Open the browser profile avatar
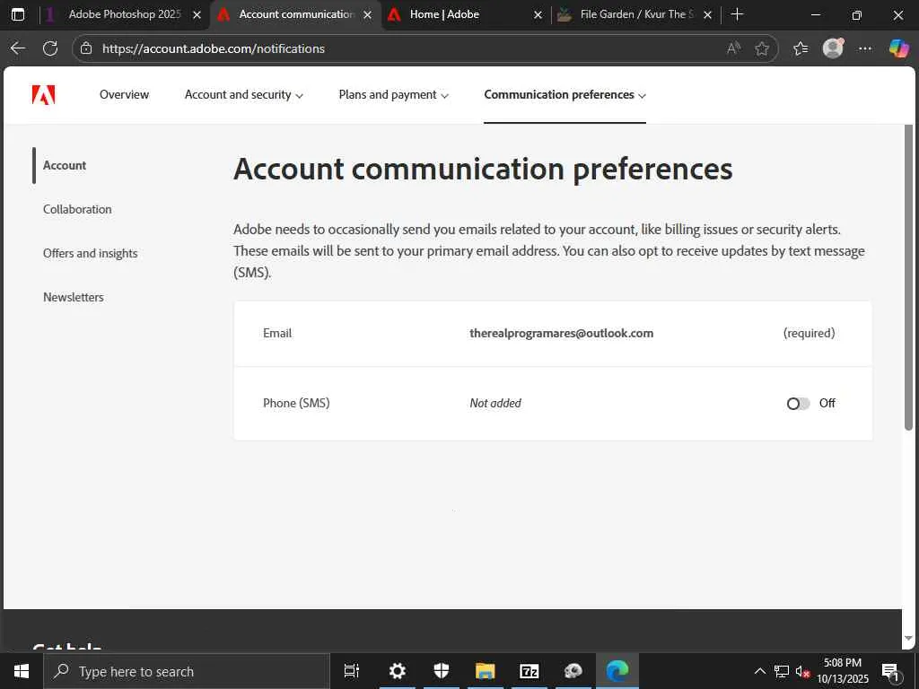Viewport: 919px width, 689px height. tap(833, 48)
